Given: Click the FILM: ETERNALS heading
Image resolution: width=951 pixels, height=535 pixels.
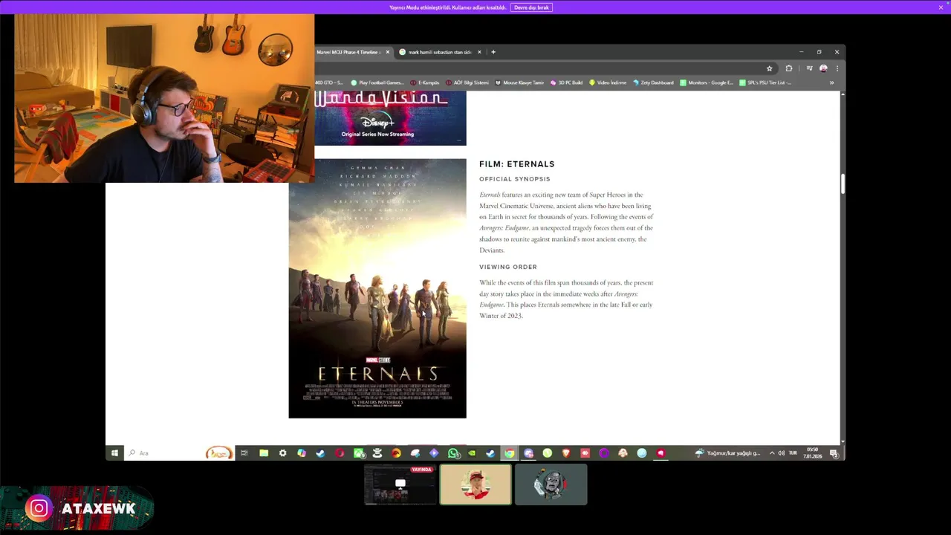Looking at the screenshot, I should click(x=517, y=164).
